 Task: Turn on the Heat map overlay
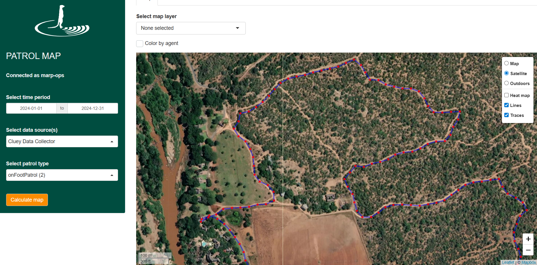pyautogui.click(x=507, y=95)
